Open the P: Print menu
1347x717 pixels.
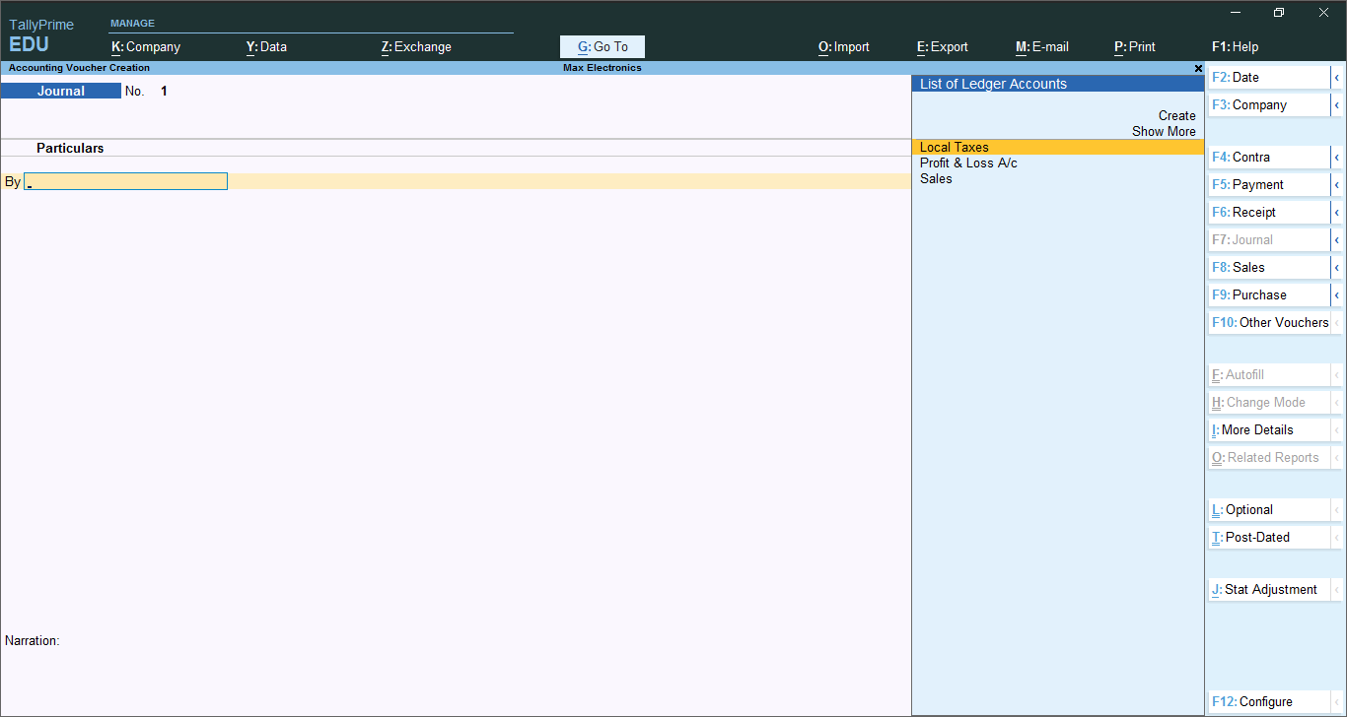click(x=1135, y=46)
